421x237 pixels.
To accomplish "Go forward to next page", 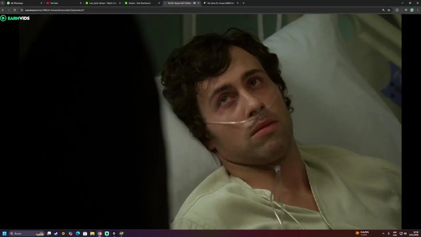I will point(9,10).
